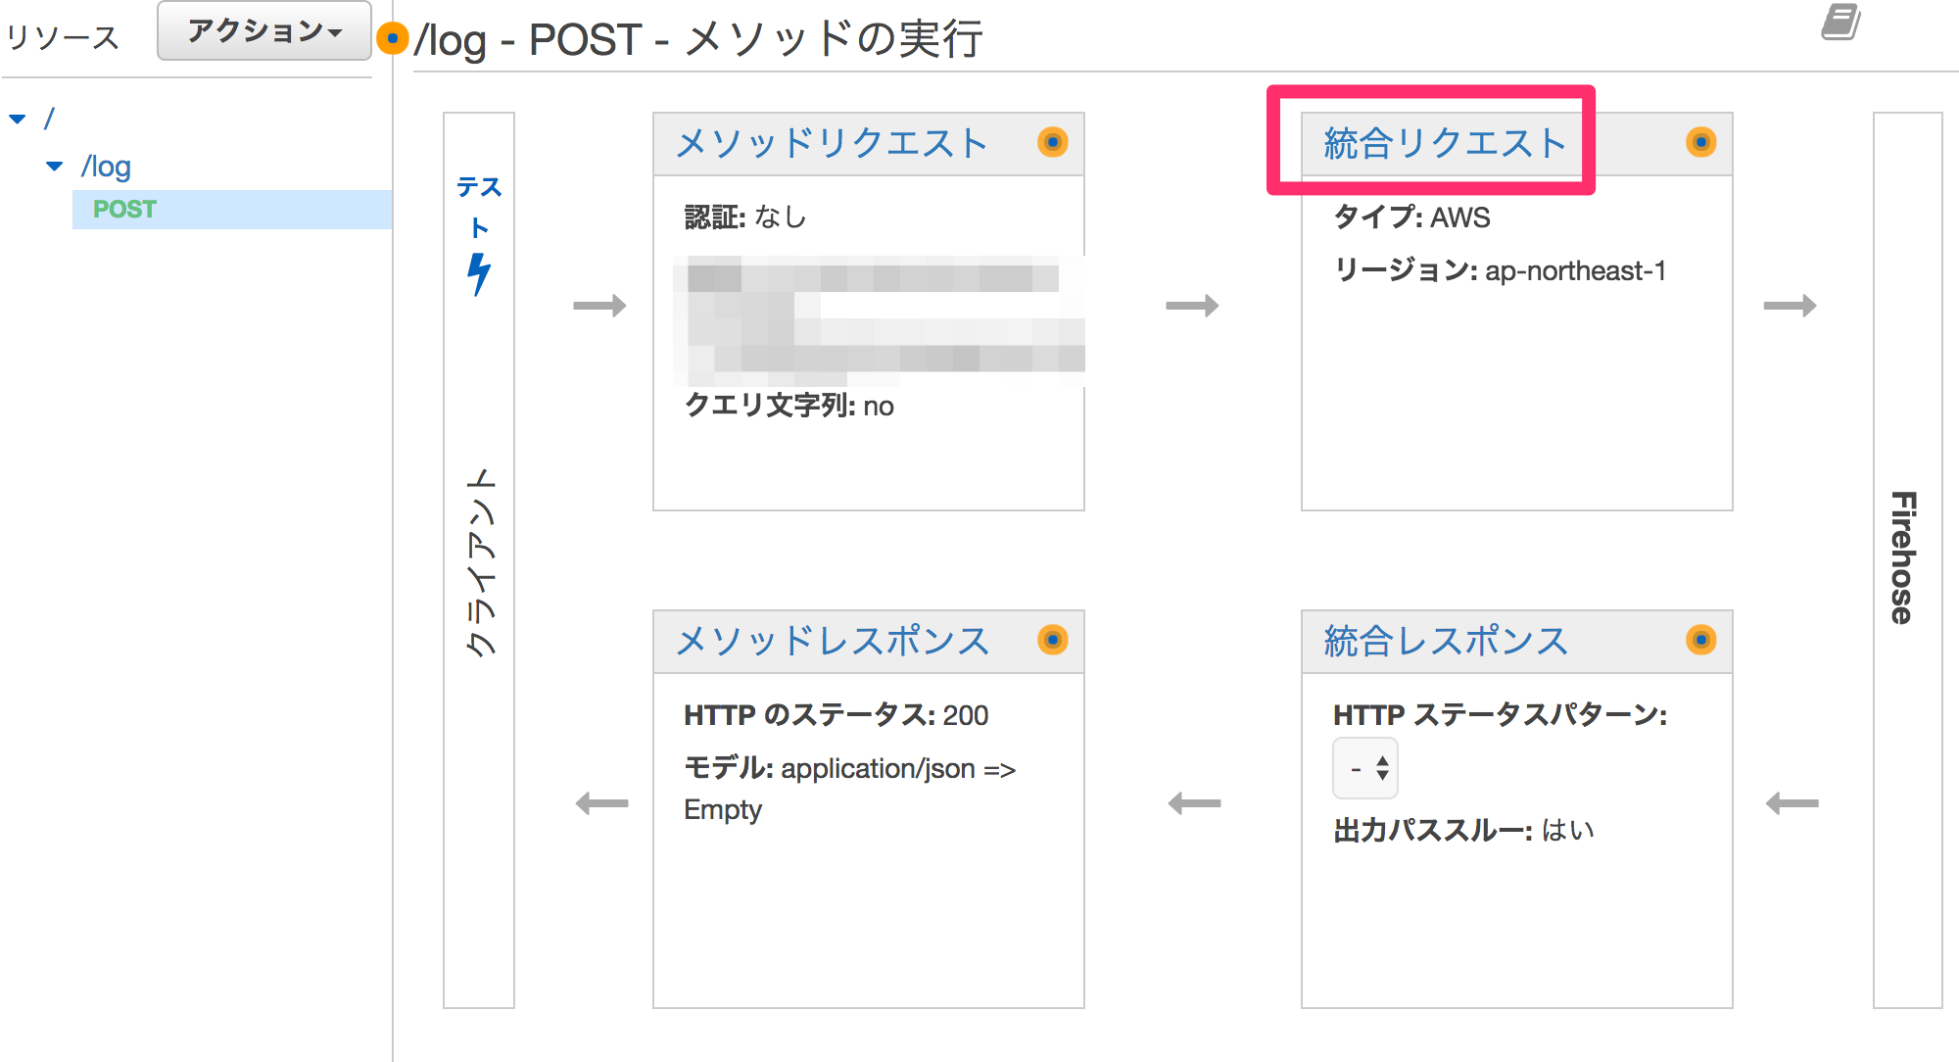1959x1062 pixels.
Task: Click the documentation book icon
Action: pos(1840,22)
